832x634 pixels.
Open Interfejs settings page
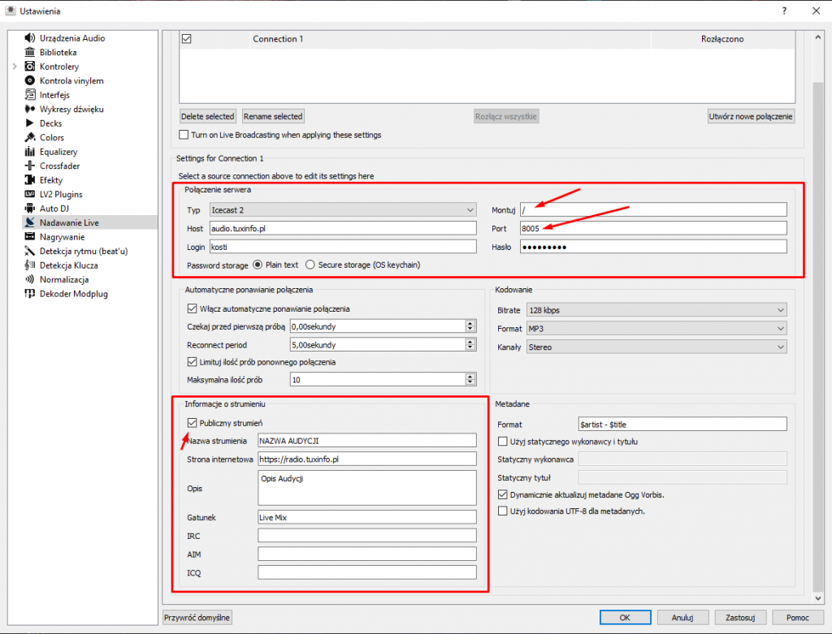[x=54, y=95]
